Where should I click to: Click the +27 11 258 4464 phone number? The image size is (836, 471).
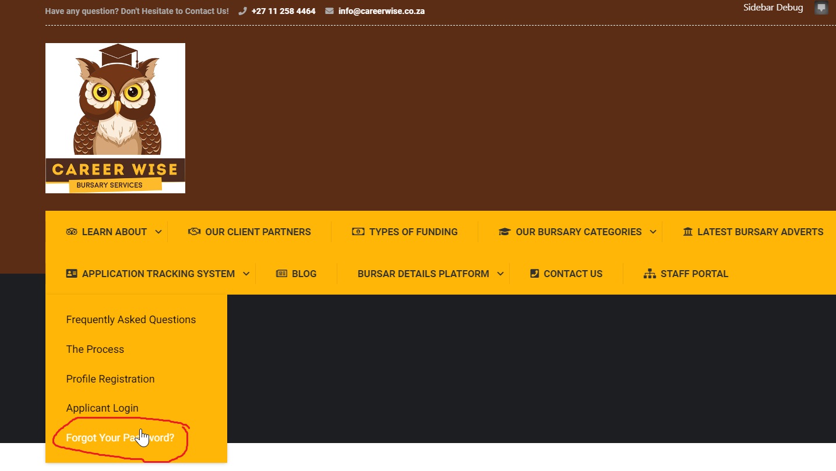tap(284, 11)
